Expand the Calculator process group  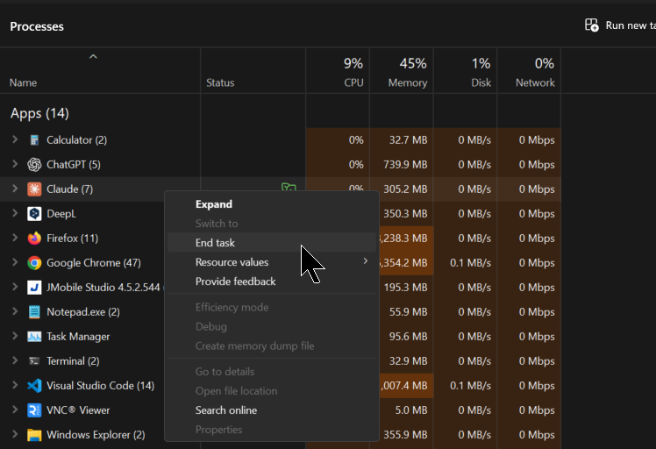(x=14, y=140)
